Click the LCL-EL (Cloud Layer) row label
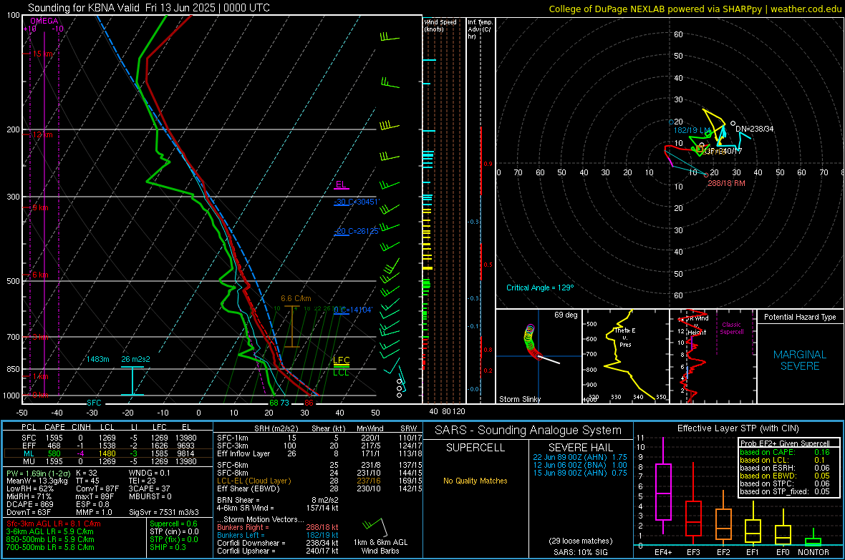Image resolution: width=845 pixels, height=560 pixels. point(253,481)
